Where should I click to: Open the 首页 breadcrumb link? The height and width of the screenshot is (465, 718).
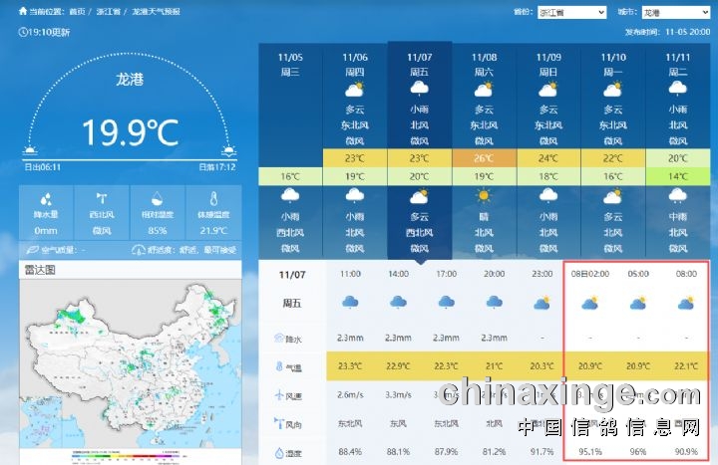pyautogui.click(x=77, y=12)
